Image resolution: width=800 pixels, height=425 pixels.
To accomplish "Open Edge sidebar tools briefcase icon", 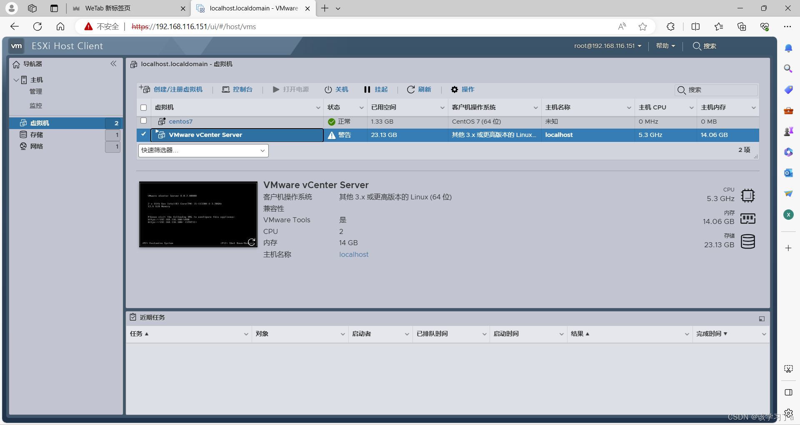I will (788, 111).
